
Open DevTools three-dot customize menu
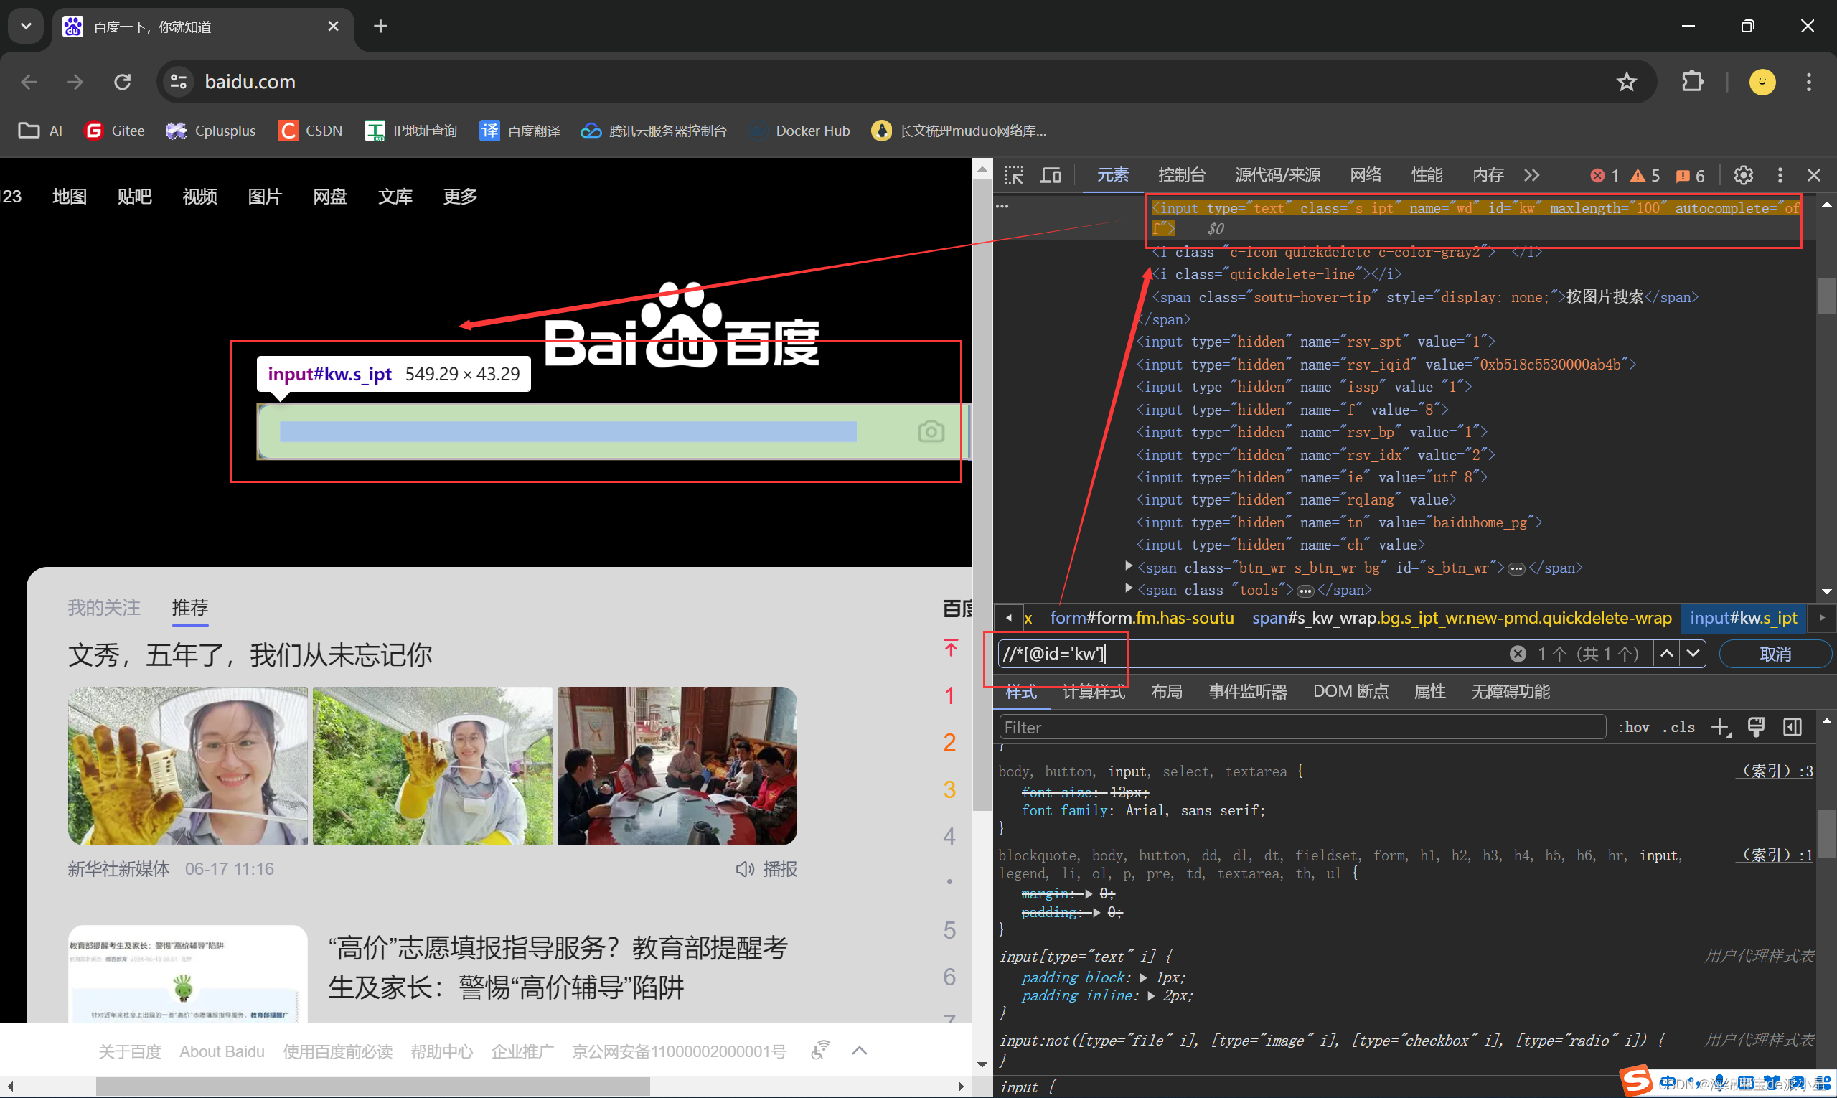tap(1780, 175)
